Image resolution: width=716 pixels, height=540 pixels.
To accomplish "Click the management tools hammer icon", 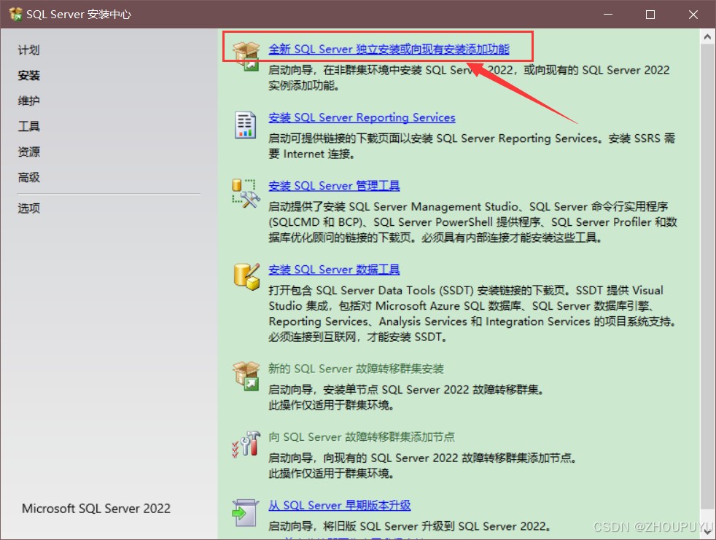I will point(245,193).
